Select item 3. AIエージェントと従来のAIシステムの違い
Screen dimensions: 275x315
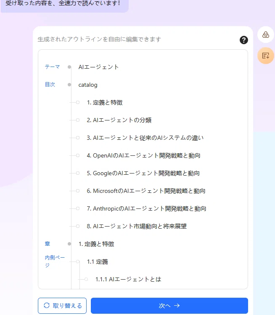(x=145, y=138)
